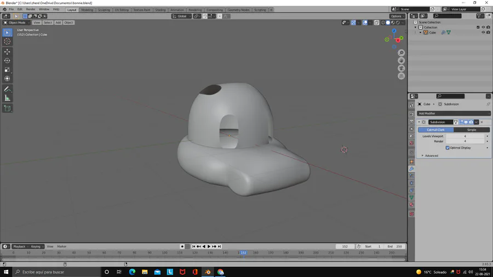Viewport: 493px width, 277px height.
Task: Toggle camera view gizmo button
Action: tap(401, 68)
